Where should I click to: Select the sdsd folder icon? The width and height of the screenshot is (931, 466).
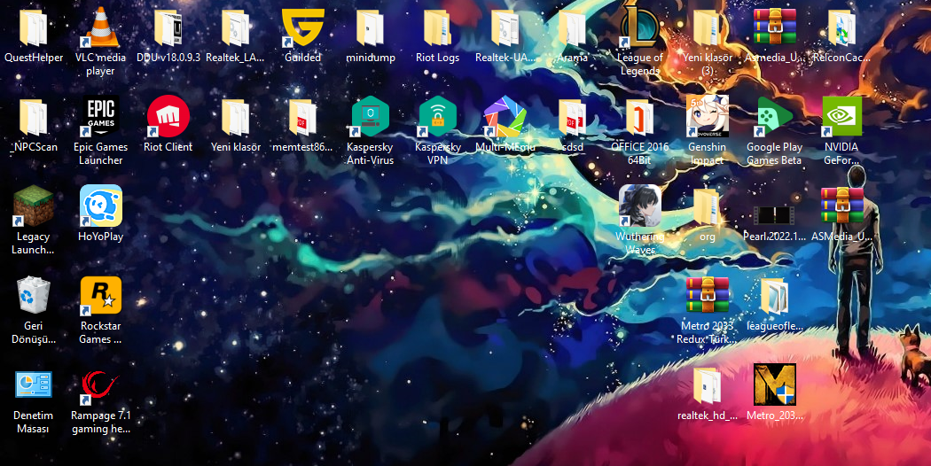point(573,118)
